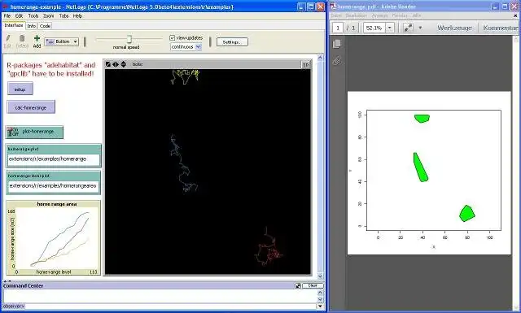This screenshot has width=521, height=313.
Task: Open Kommentar panel in Adobe Reader
Action: pos(501,28)
